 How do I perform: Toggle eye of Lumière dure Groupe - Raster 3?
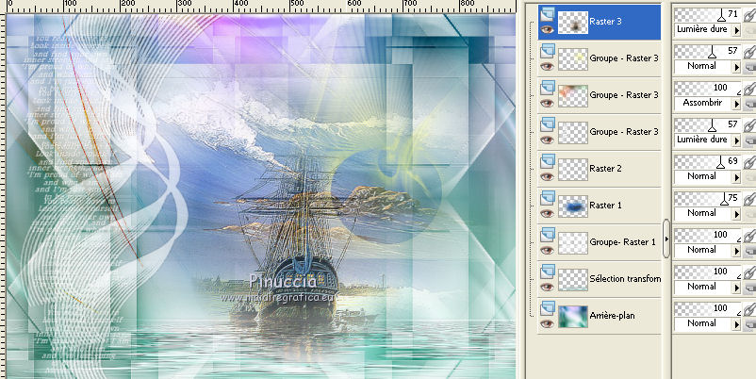[x=547, y=140]
